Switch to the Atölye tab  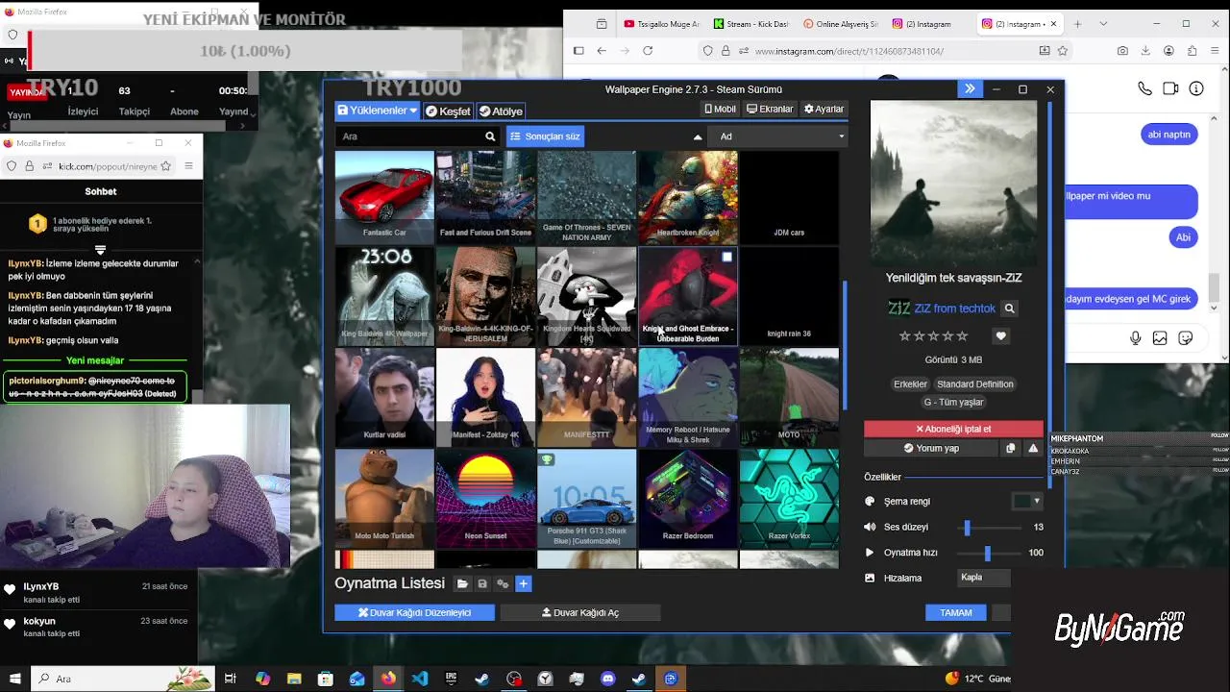pyautogui.click(x=501, y=111)
